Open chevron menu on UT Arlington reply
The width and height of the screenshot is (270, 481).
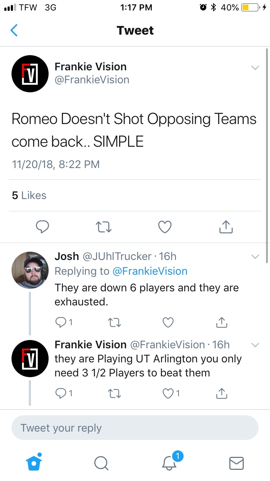[255, 345]
